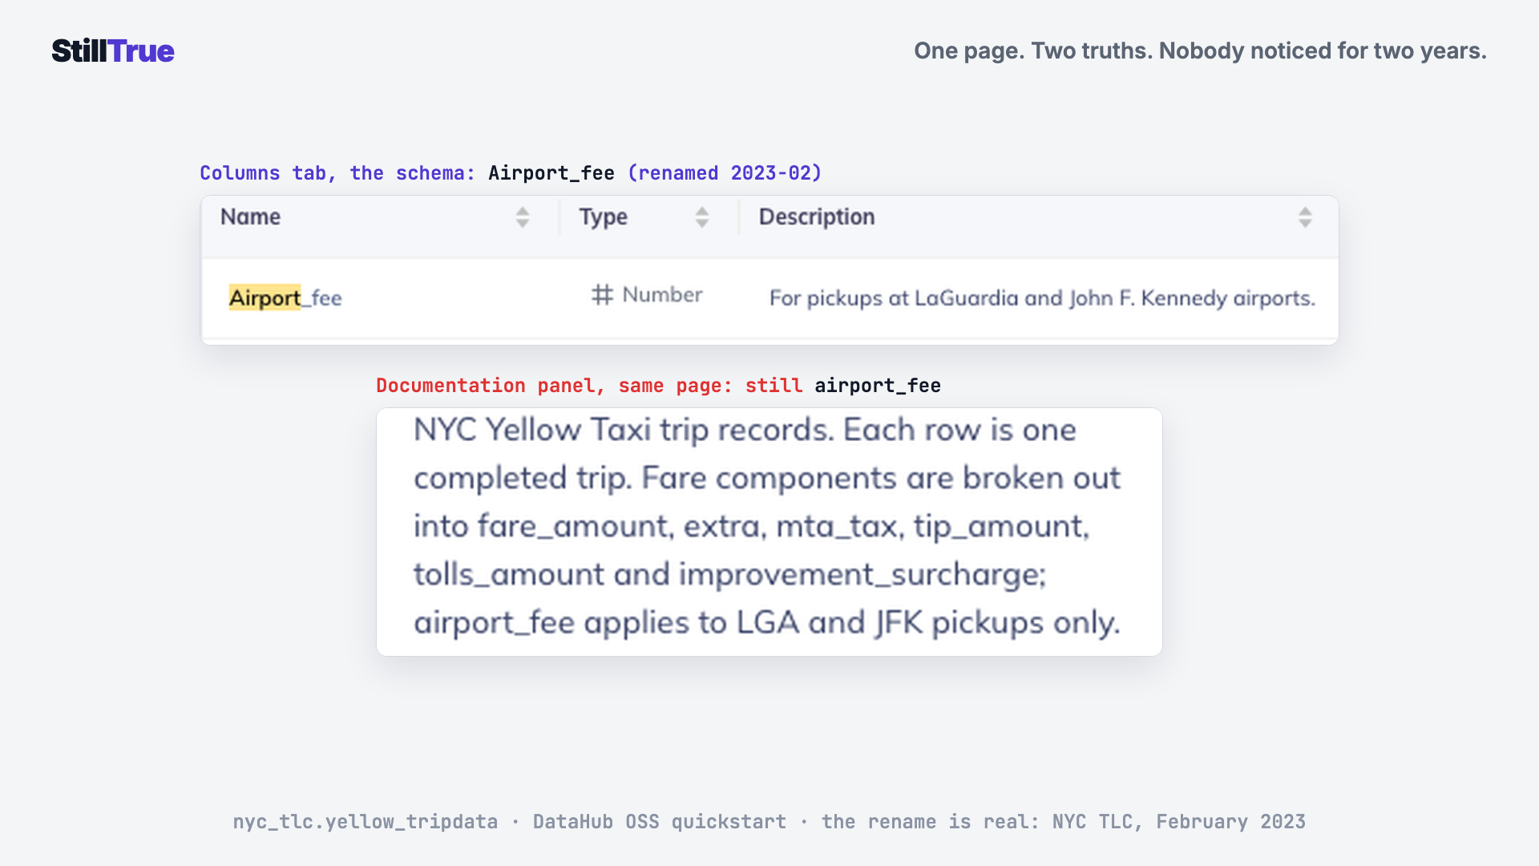Click 'DataHub OSS quickstart' footer text

(660, 822)
